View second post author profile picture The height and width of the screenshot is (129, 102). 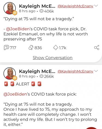pyautogui.click(x=10, y=74)
